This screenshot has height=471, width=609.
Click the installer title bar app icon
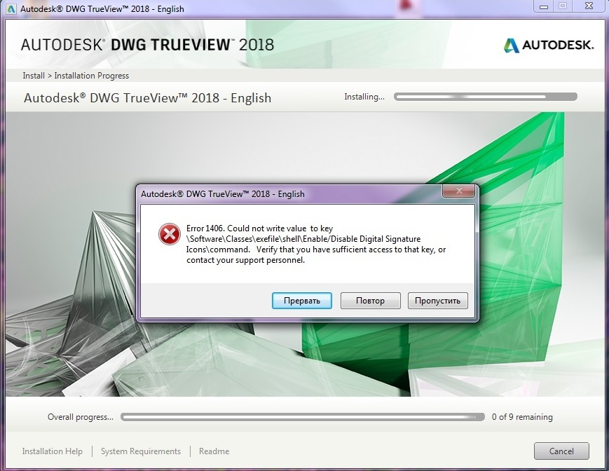point(11,8)
